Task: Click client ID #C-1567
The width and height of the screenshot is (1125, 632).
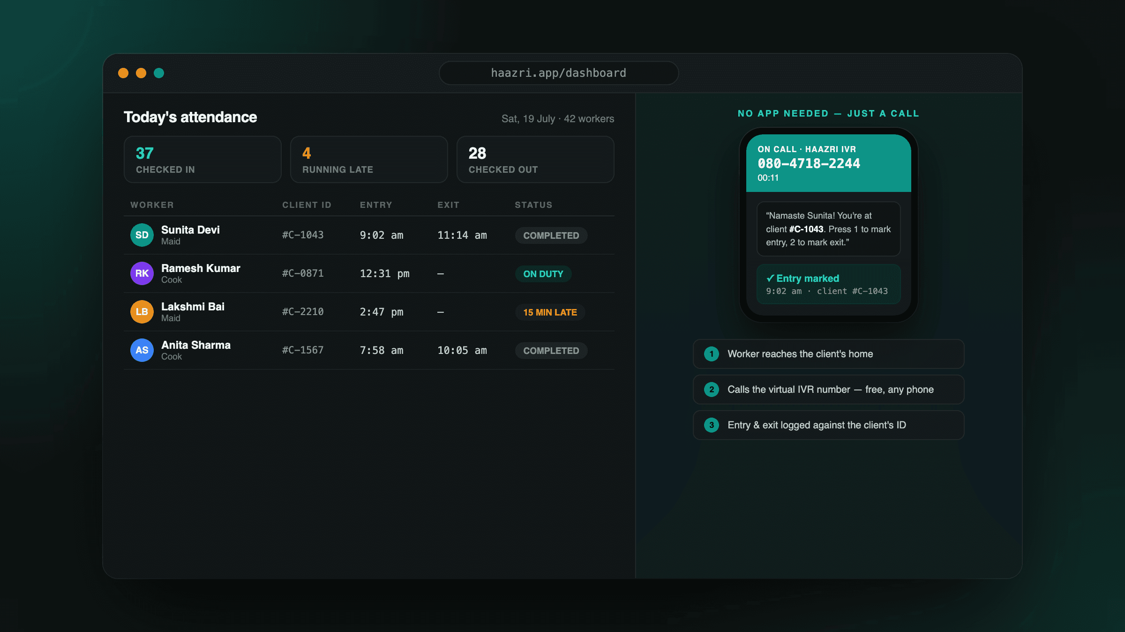Action: [303, 350]
